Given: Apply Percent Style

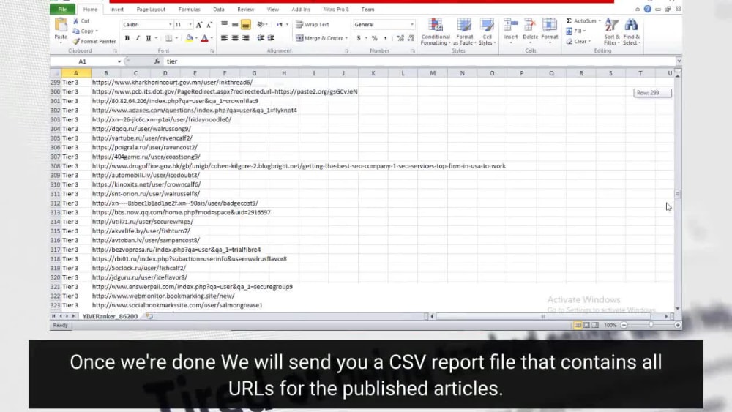Looking at the screenshot, I should click(x=374, y=38).
